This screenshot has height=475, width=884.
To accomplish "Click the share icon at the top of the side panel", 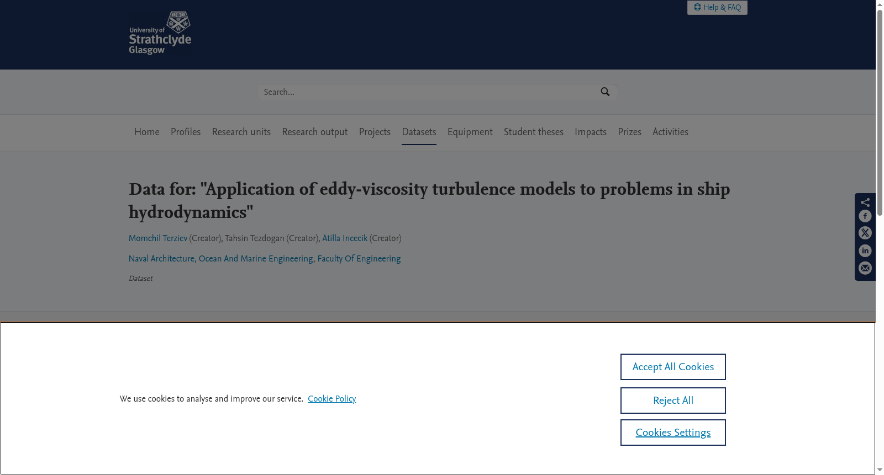I will coord(865,202).
